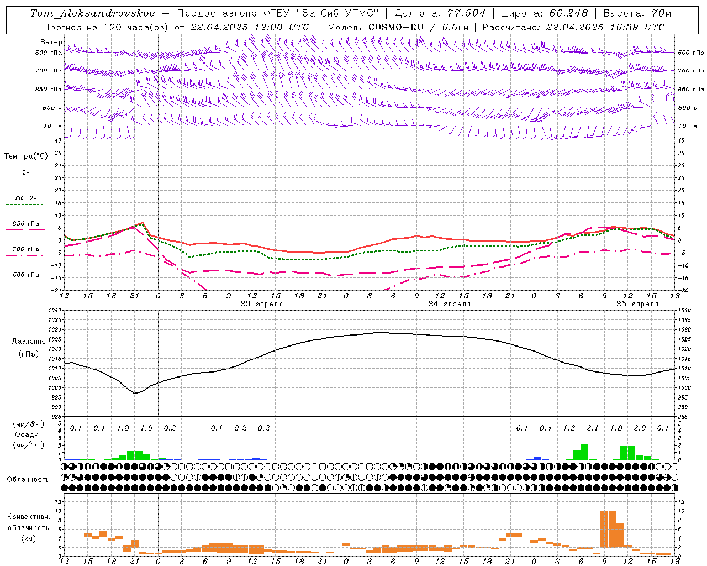Click the 24 апреля date label
Viewport: 707px width, 566px height.
click(x=449, y=304)
